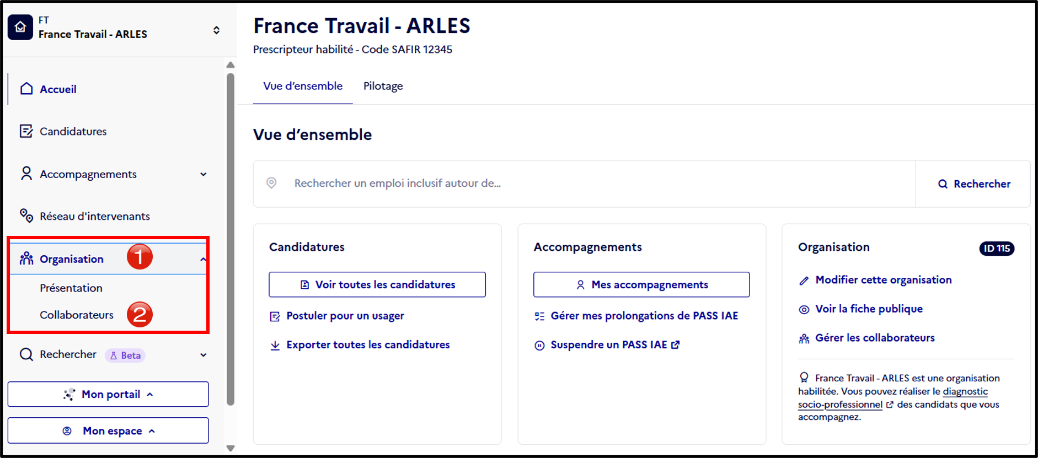Select the Vue d'ensemble tab
1038x458 pixels.
(303, 86)
